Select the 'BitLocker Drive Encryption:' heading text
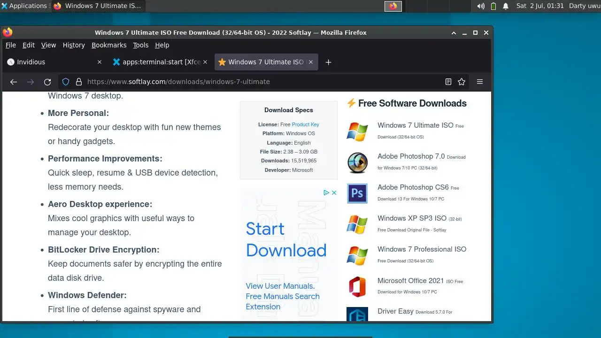601x338 pixels. (x=104, y=250)
